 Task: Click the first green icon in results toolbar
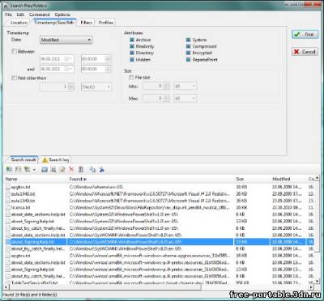9,169
